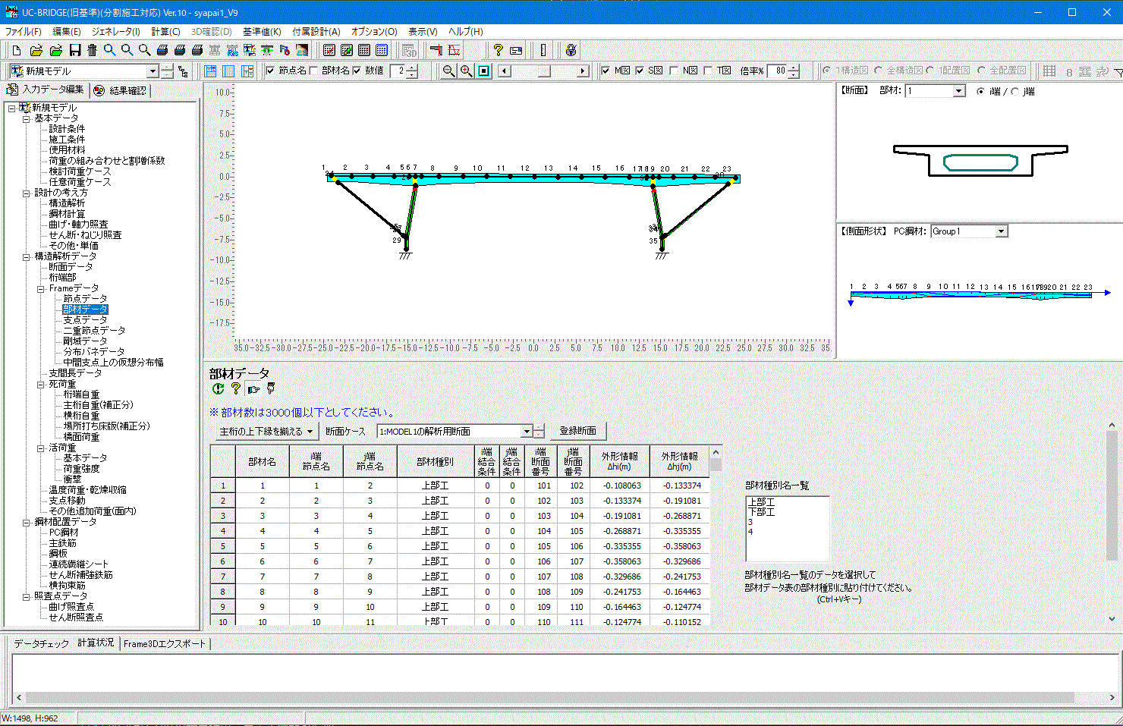Image resolution: width=1123 pixels, height=726 pixels.
Task: Click the fit-to-view square icon
Action: point(484,71)
